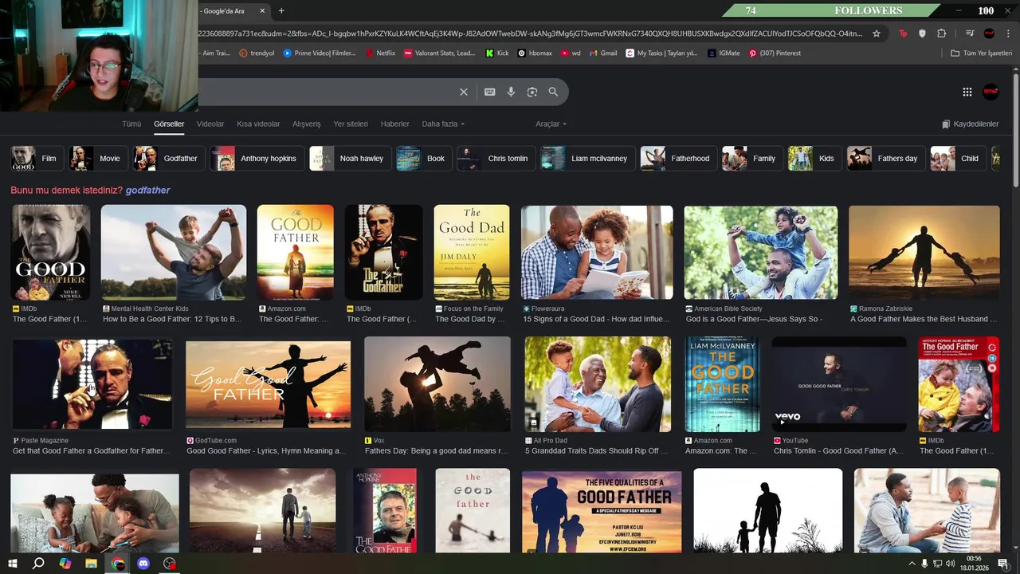Switch to the Tümü tab
This screenshot has height=574, width=1020.
[x=131, y=124]
